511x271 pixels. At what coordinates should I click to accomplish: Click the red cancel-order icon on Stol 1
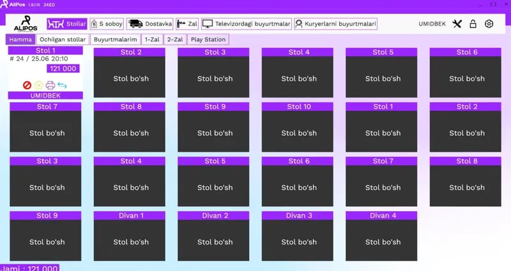[x=27, y=85]
